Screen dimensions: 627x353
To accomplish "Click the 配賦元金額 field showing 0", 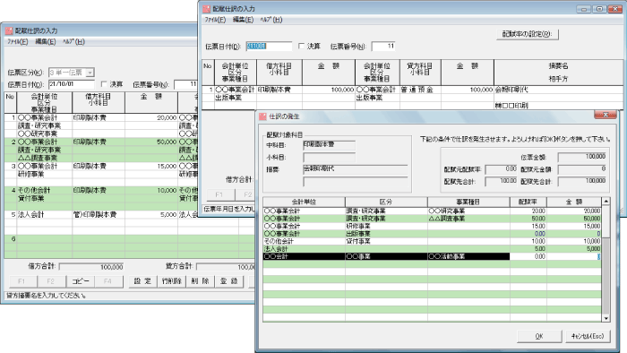I will click(582, 169).
